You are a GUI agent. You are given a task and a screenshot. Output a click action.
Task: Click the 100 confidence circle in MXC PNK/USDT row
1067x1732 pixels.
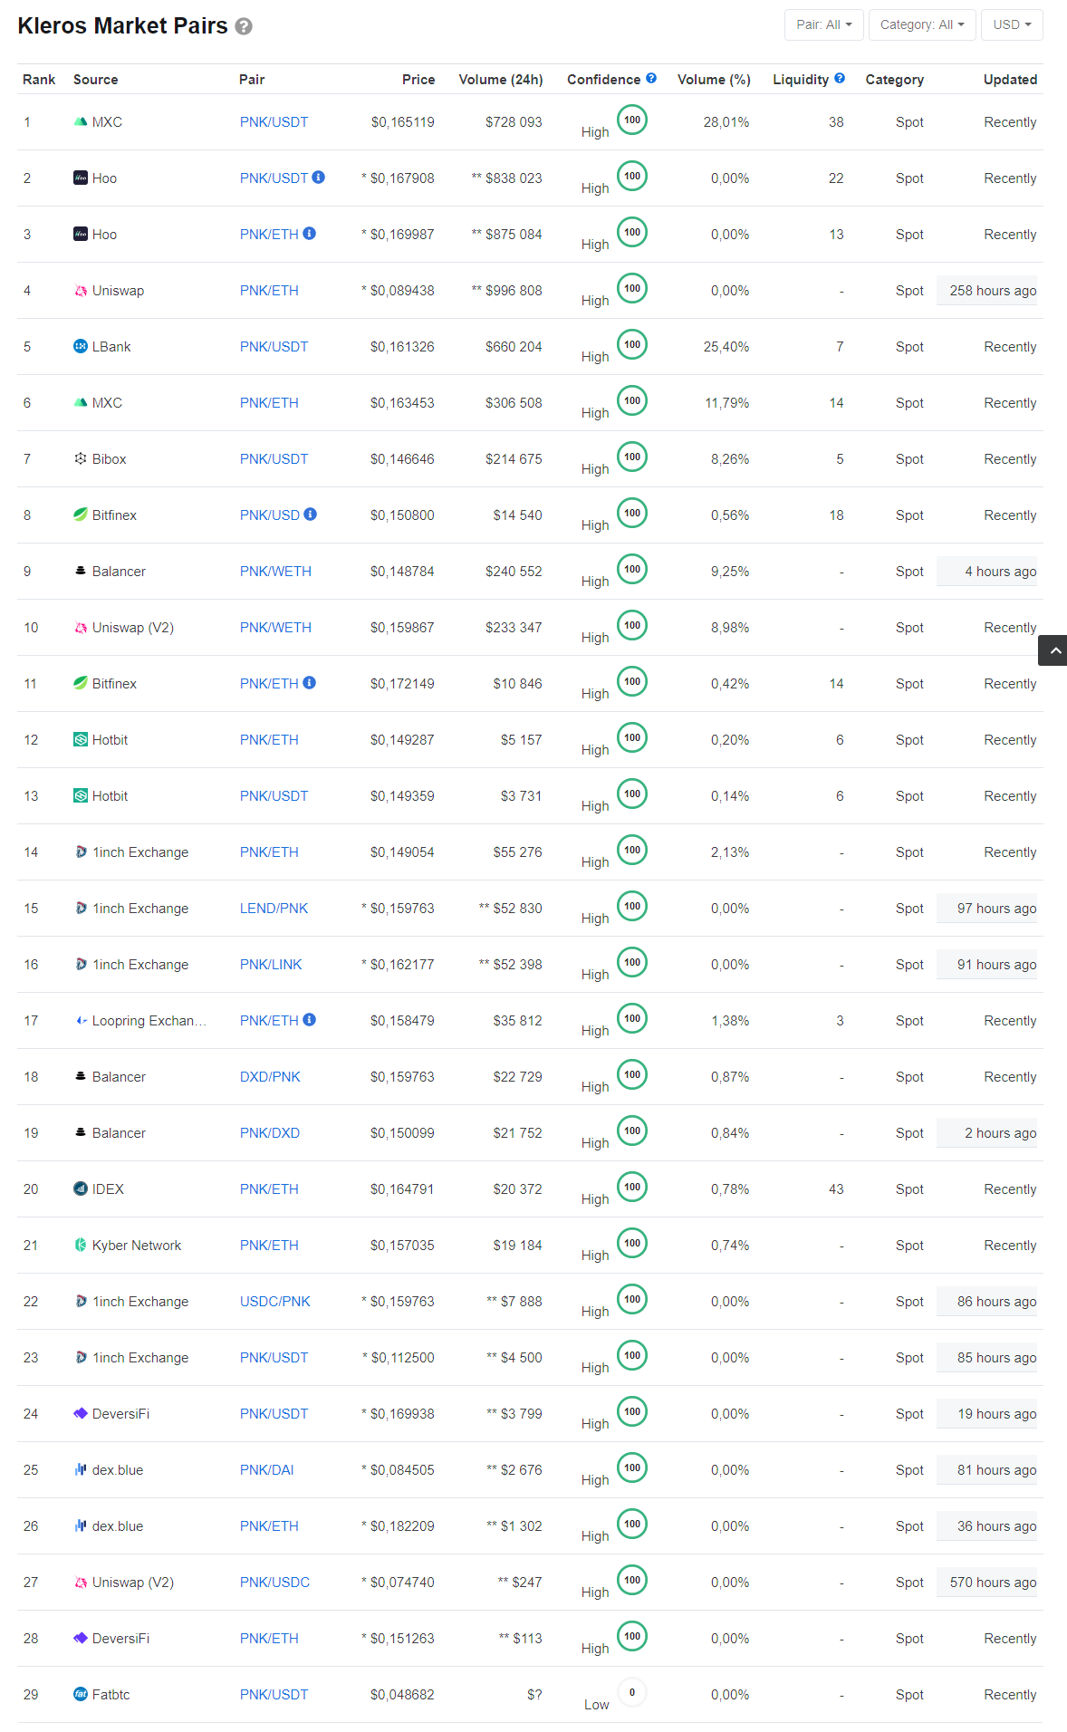click(x=632, y=120)
